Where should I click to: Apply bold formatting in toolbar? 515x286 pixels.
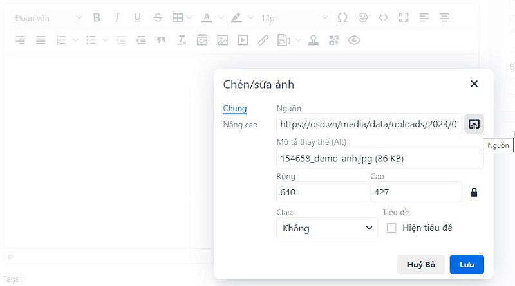point(97,18)
